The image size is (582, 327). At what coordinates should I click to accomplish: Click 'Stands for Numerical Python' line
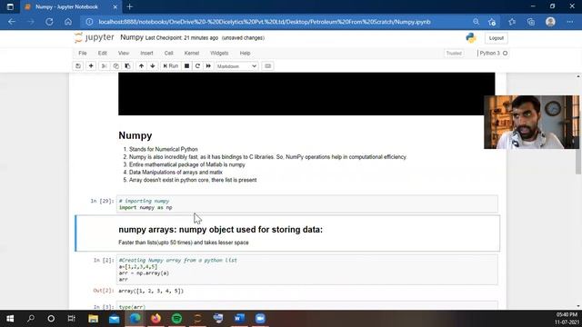coord(164,149)
